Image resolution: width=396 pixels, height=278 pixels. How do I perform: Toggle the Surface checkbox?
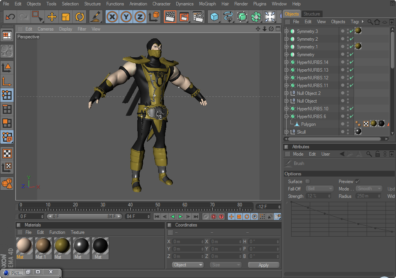pyautogui.click(x=307, y=181)
